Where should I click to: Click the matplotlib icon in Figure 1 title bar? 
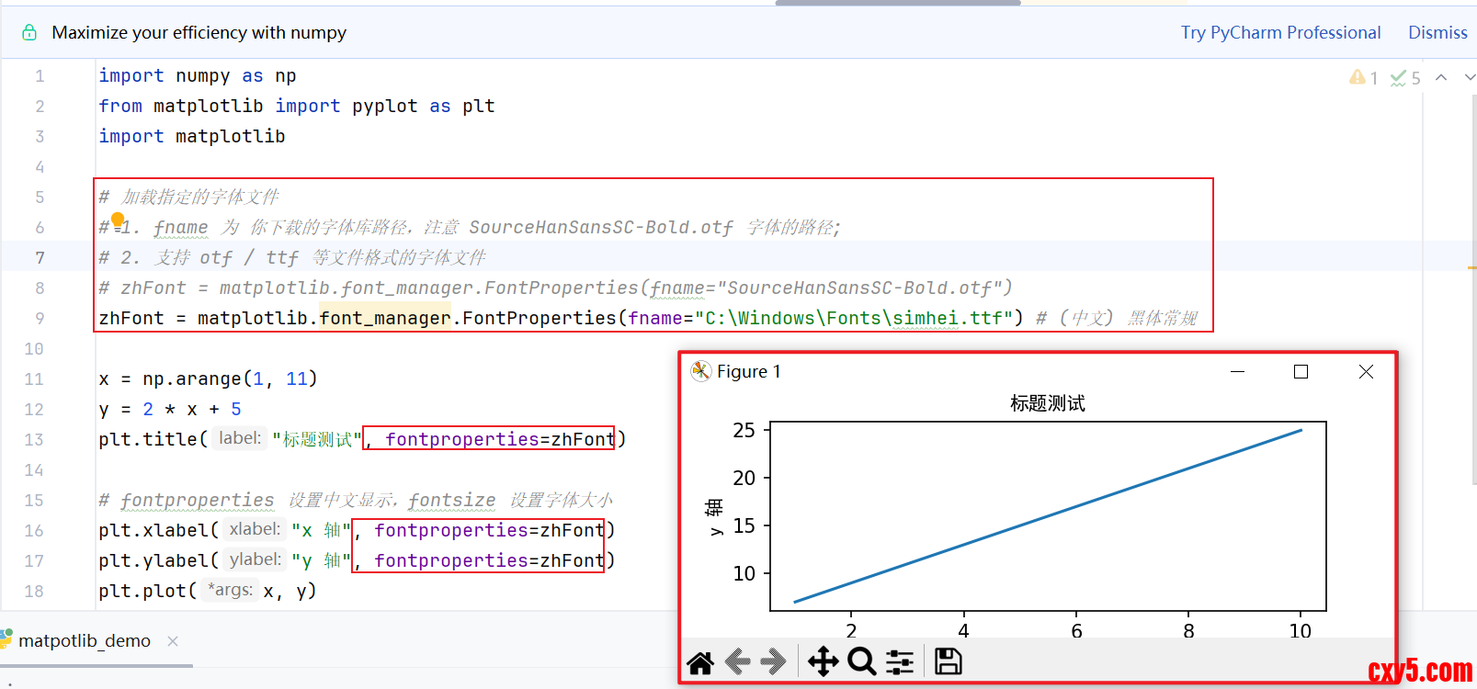point(701,371)
